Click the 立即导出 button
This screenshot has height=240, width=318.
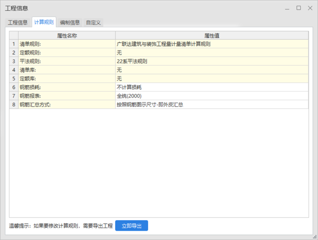coord(131,226)
